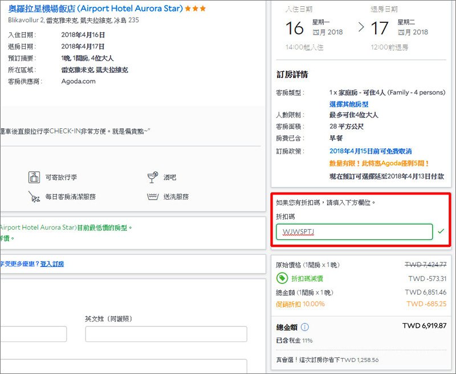Screen dimensions: 456x374
Task: Click the original price TWD 7,424.77
Action: 425,265
